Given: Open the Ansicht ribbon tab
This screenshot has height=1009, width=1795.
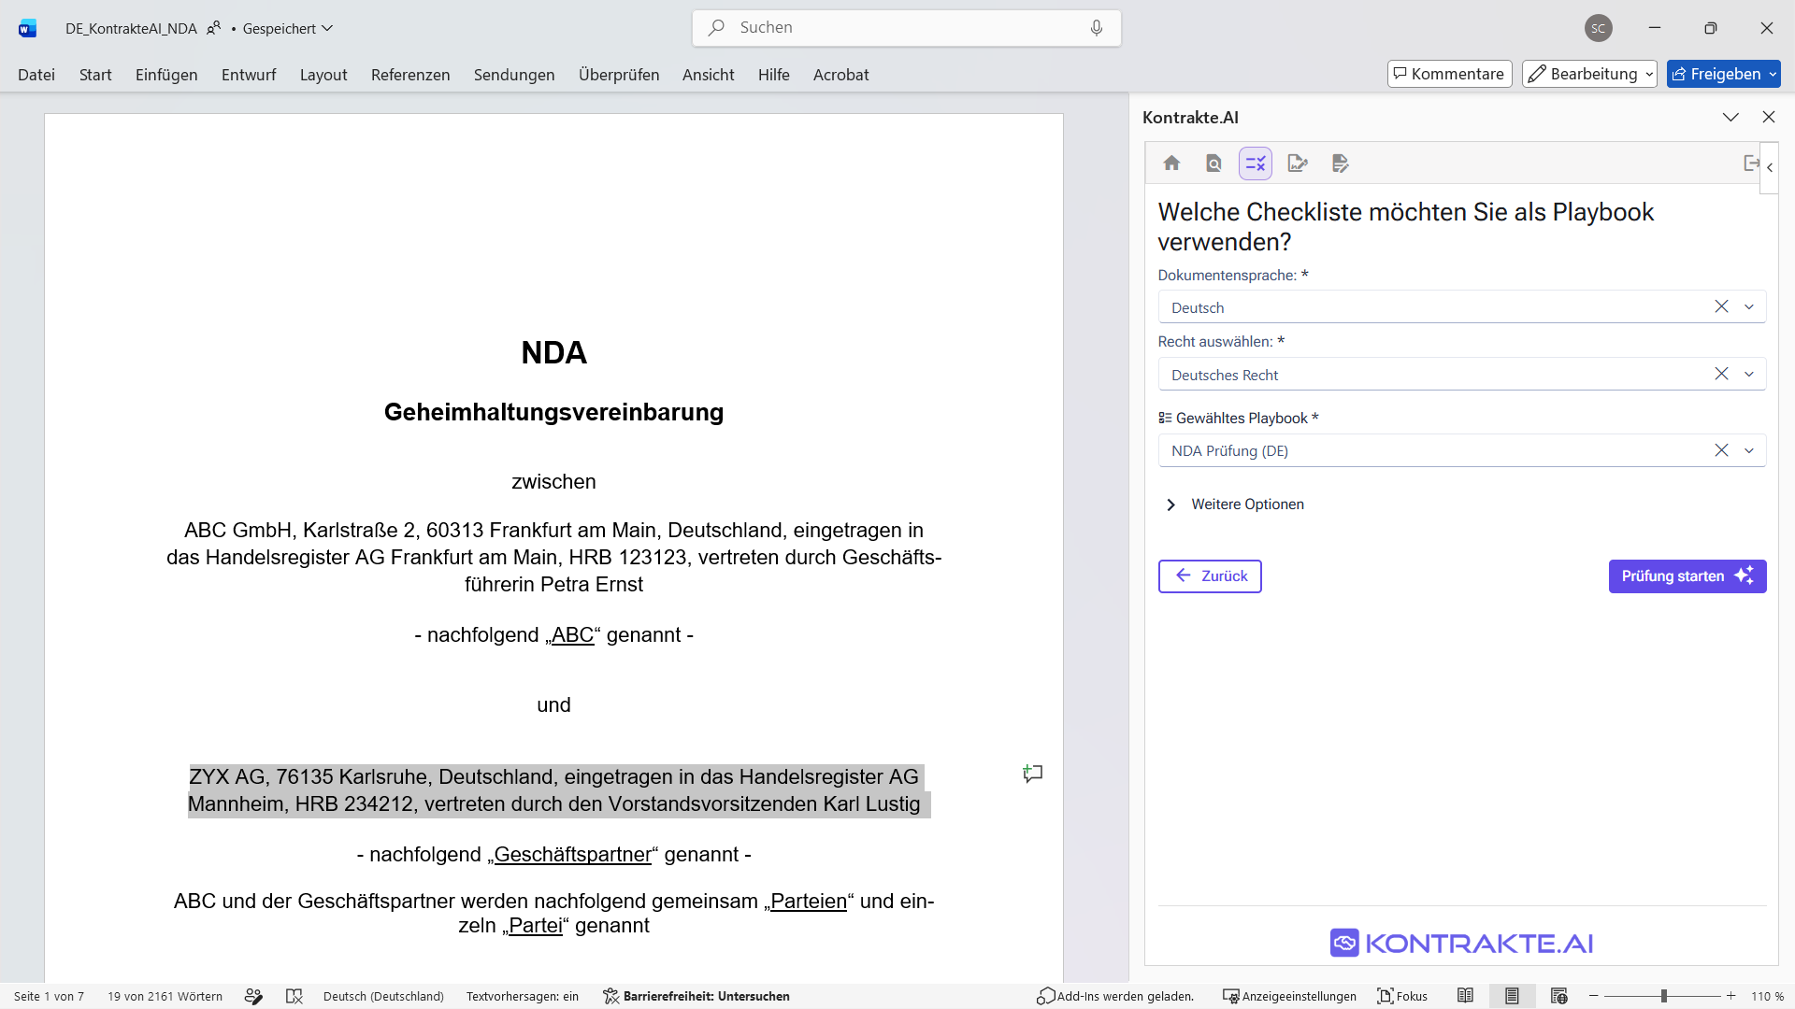Looking at the screenshot, I should (709, 75).
